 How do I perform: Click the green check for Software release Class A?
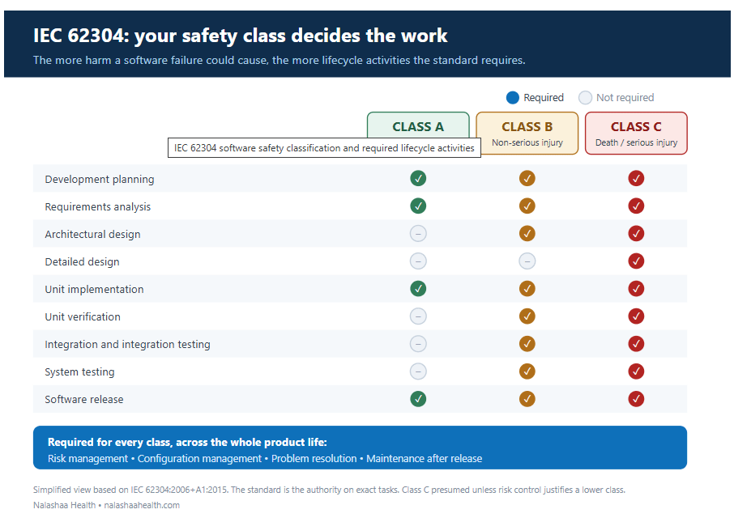point(418,399)
